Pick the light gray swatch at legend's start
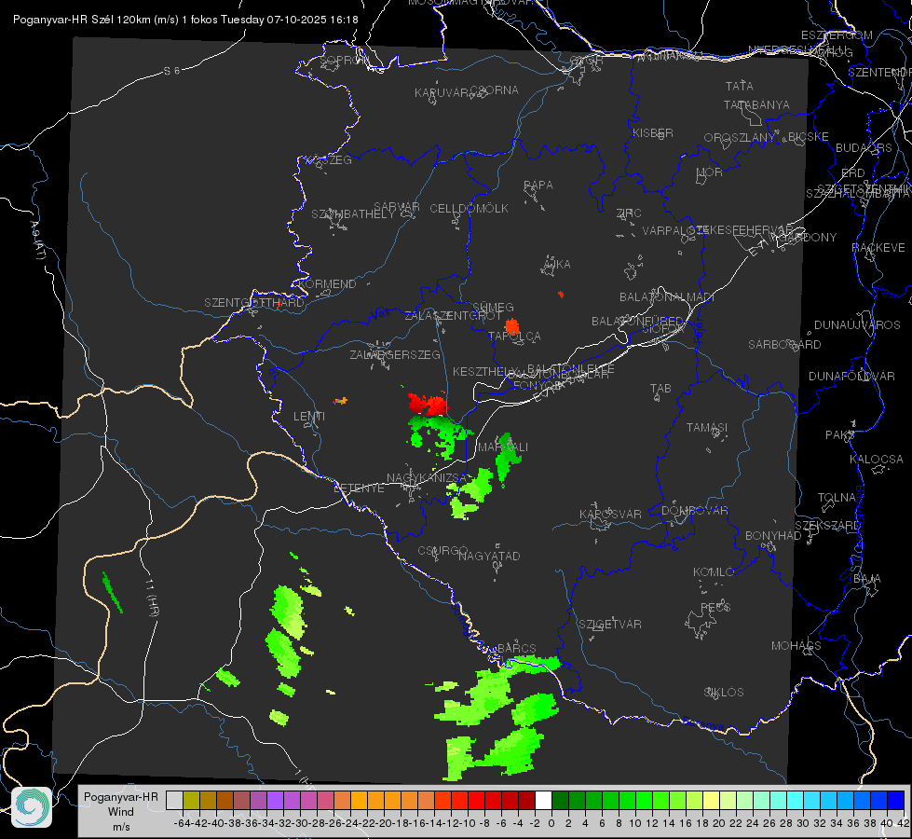The image size is (912, 839). click(x=174, y=800)
